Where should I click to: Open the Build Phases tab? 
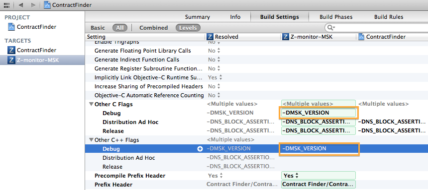[336, 17]
